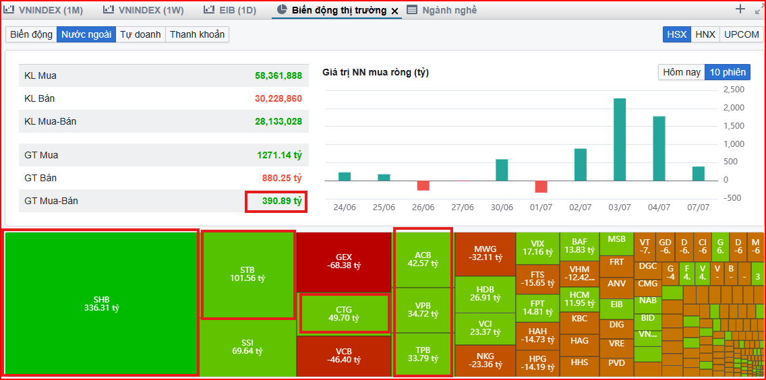The height and width of the screenshot is (380, 766).
Task: Click the HAG treemap tile
Action: [579, 346]
